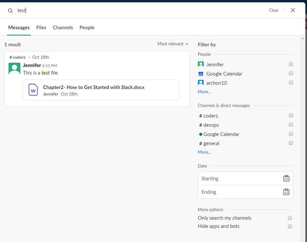Check the Jennifer people filter checkbox
The height and width of the screenshot is (242, 307).
291,64
